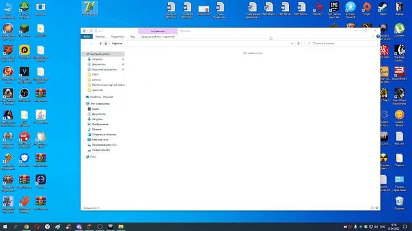This screenshot has width=412, height=231.
Task: Select OneDrive - Personal in sidebar
Action: pyautogui.click(x=102, y=97)
